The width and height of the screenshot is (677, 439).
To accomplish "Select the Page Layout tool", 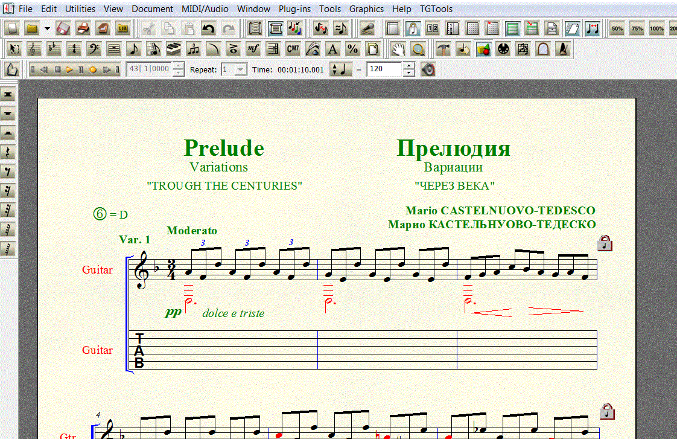I will coord(372,49).
